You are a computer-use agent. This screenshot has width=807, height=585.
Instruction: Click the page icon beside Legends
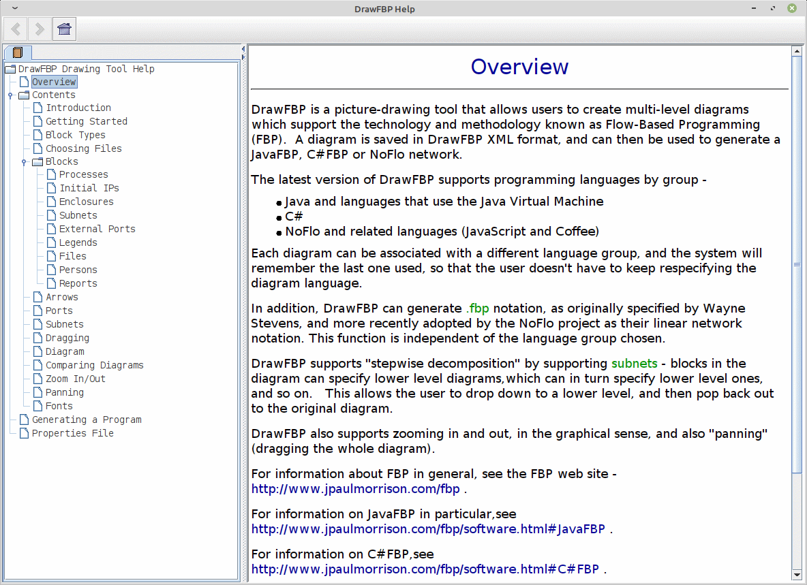click(52, 242)
